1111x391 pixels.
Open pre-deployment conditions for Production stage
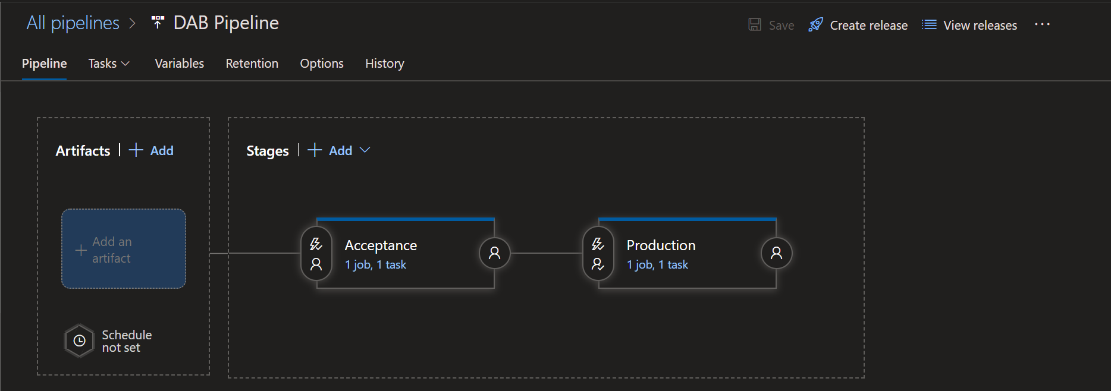point(598,254)
